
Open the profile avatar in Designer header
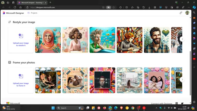(187, 13)
